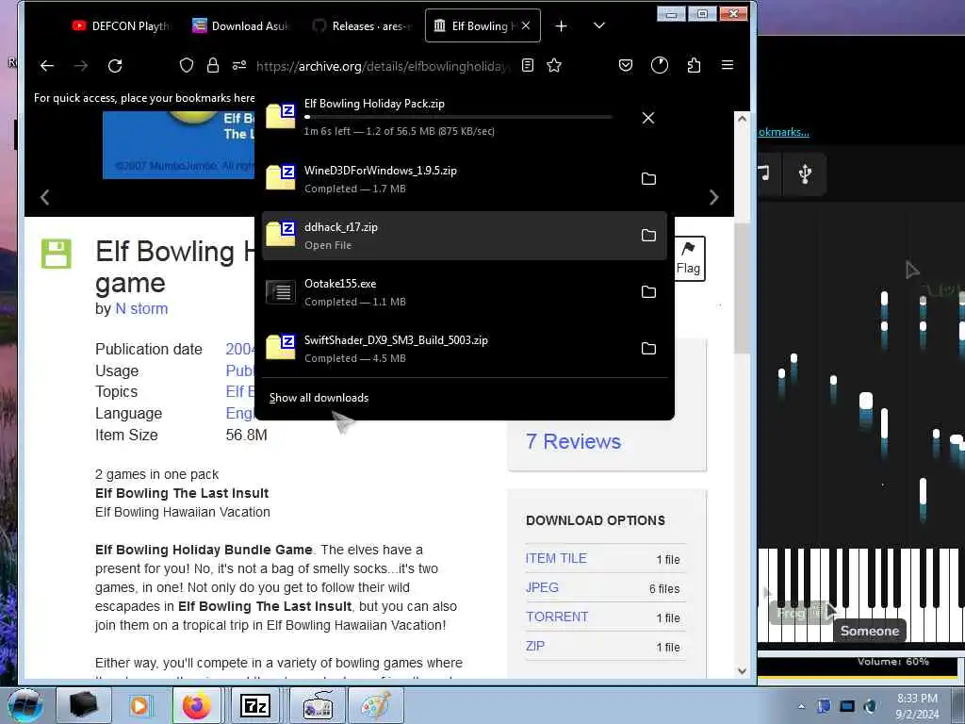Open bookmarks link in background window

pyautogui.click(x=783, y=132)
